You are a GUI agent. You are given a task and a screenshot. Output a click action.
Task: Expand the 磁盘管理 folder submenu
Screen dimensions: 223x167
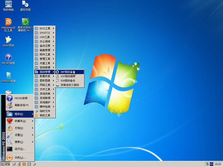click(45, 50)
